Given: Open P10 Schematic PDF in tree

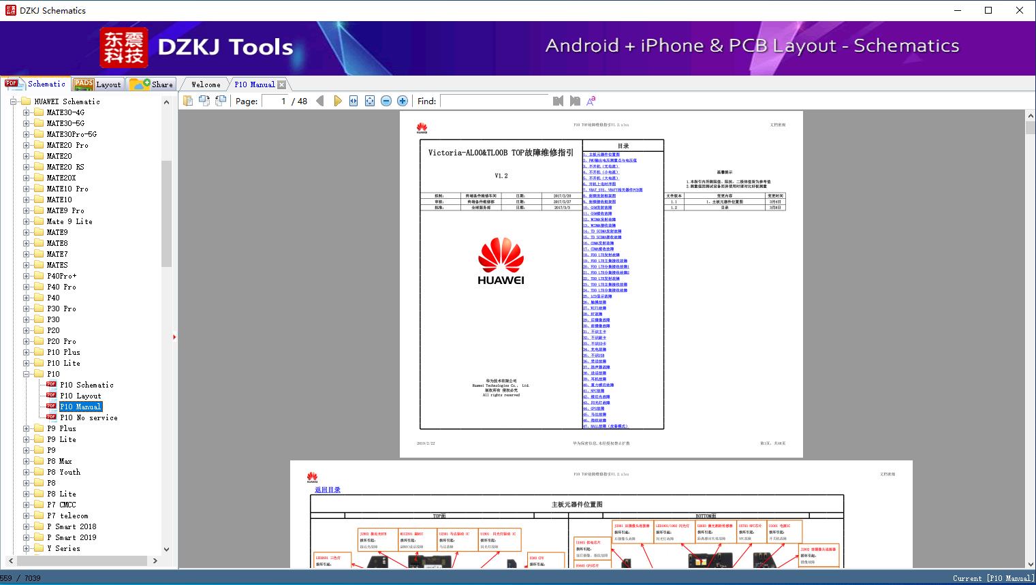Looking at the screenshot, I should [87, 385].
